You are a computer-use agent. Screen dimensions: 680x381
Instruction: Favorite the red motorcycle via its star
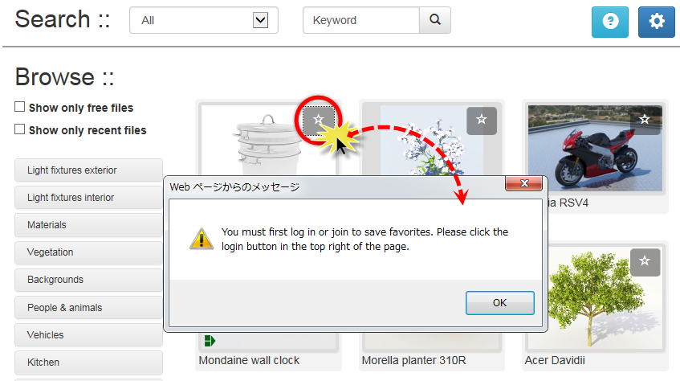(645, 120)
